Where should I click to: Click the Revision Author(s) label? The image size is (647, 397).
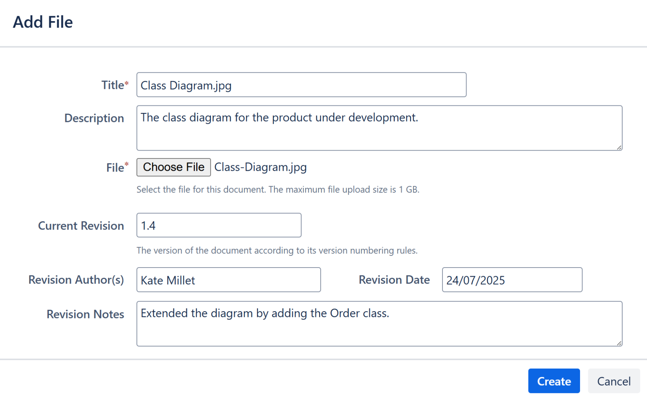coord(76,280)
